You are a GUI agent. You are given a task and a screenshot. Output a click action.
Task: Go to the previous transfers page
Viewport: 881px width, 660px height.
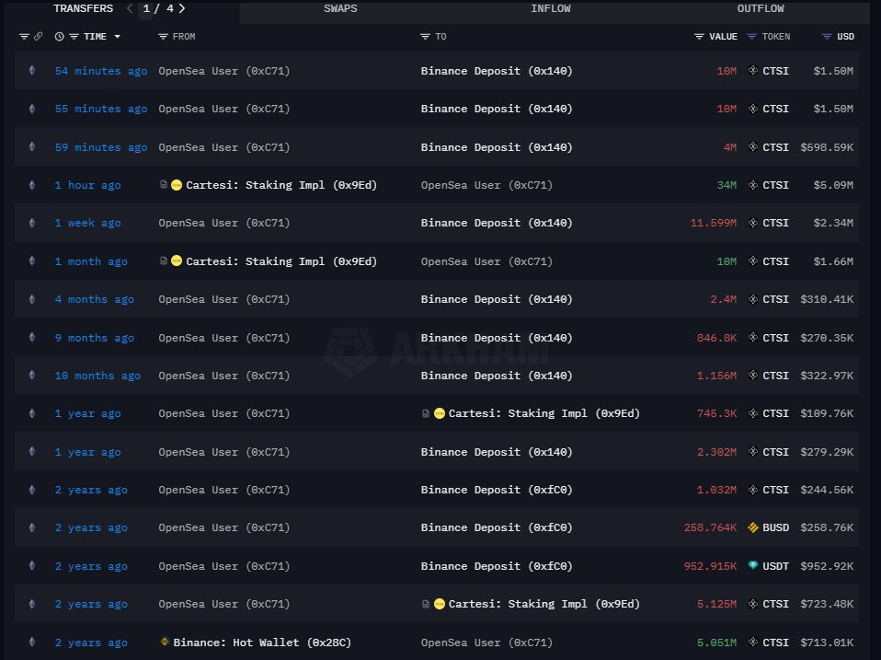(x=129, y=8)
